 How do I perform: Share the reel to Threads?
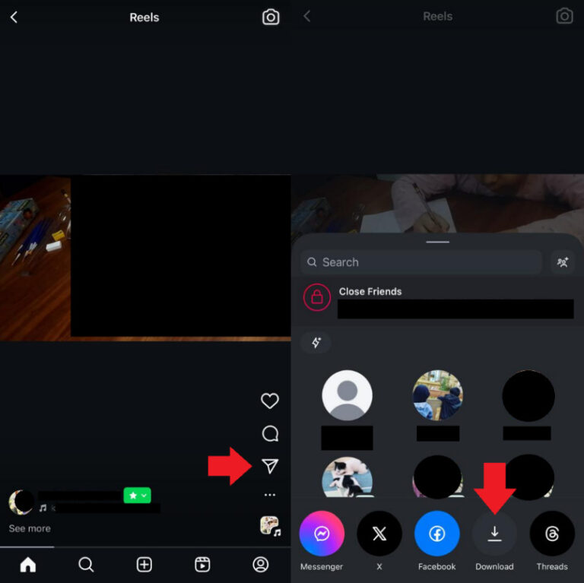pyautogui.click(x=552, y=534)
